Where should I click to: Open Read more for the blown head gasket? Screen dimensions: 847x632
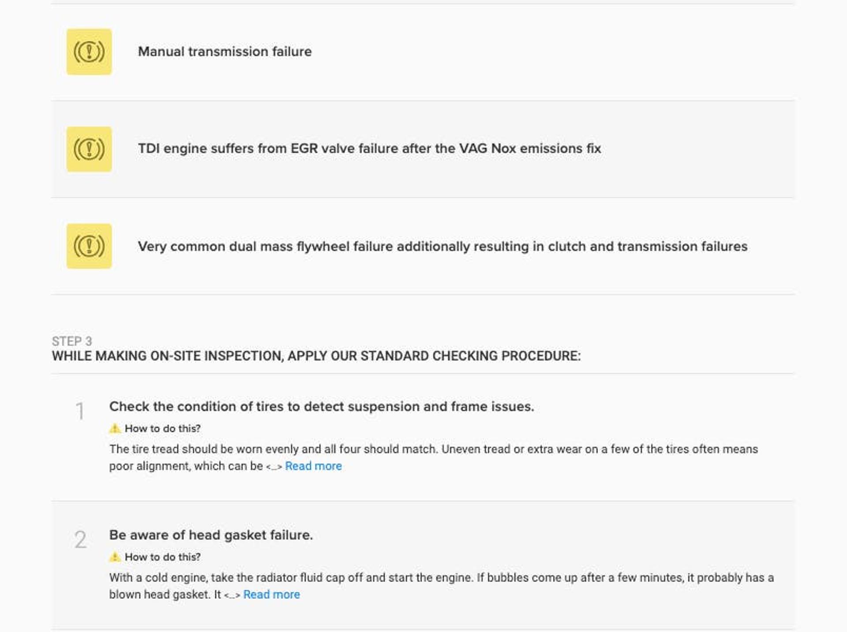coord(271,595)
